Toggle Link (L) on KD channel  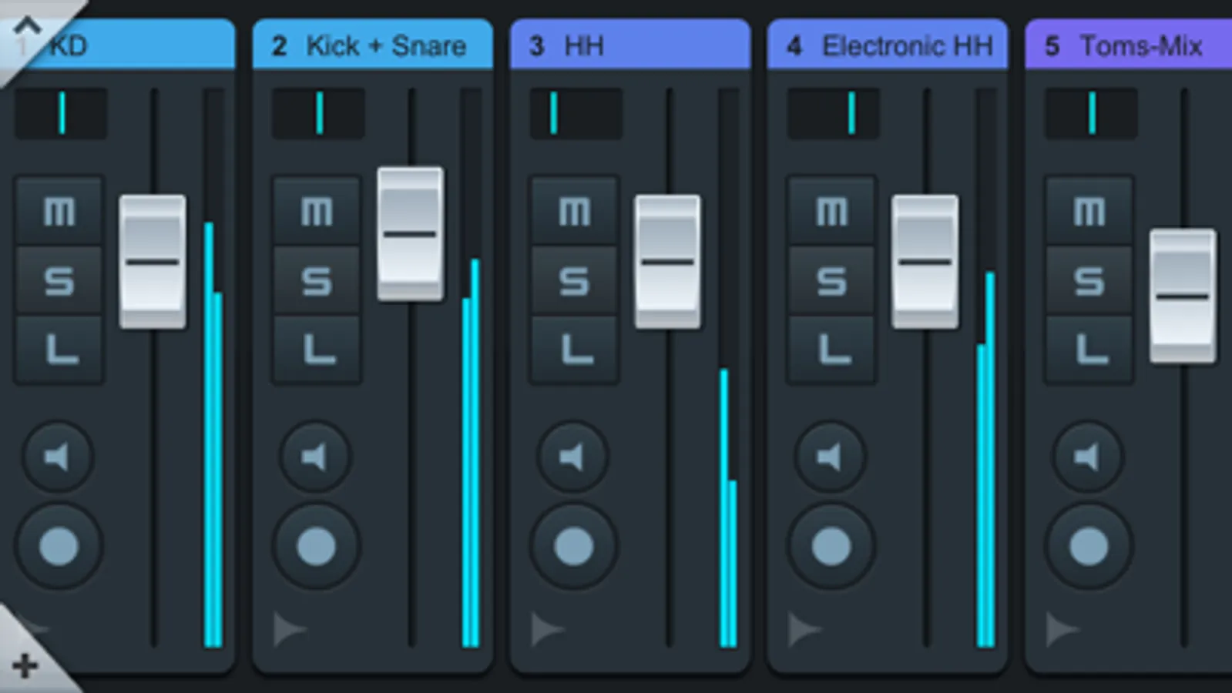pos(59,350)
